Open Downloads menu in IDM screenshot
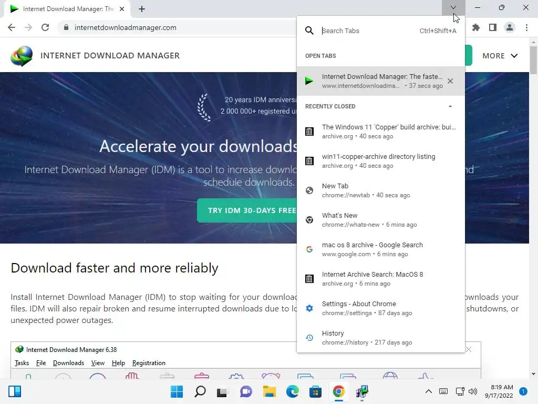538x404 pixels. tap(68, 363)
